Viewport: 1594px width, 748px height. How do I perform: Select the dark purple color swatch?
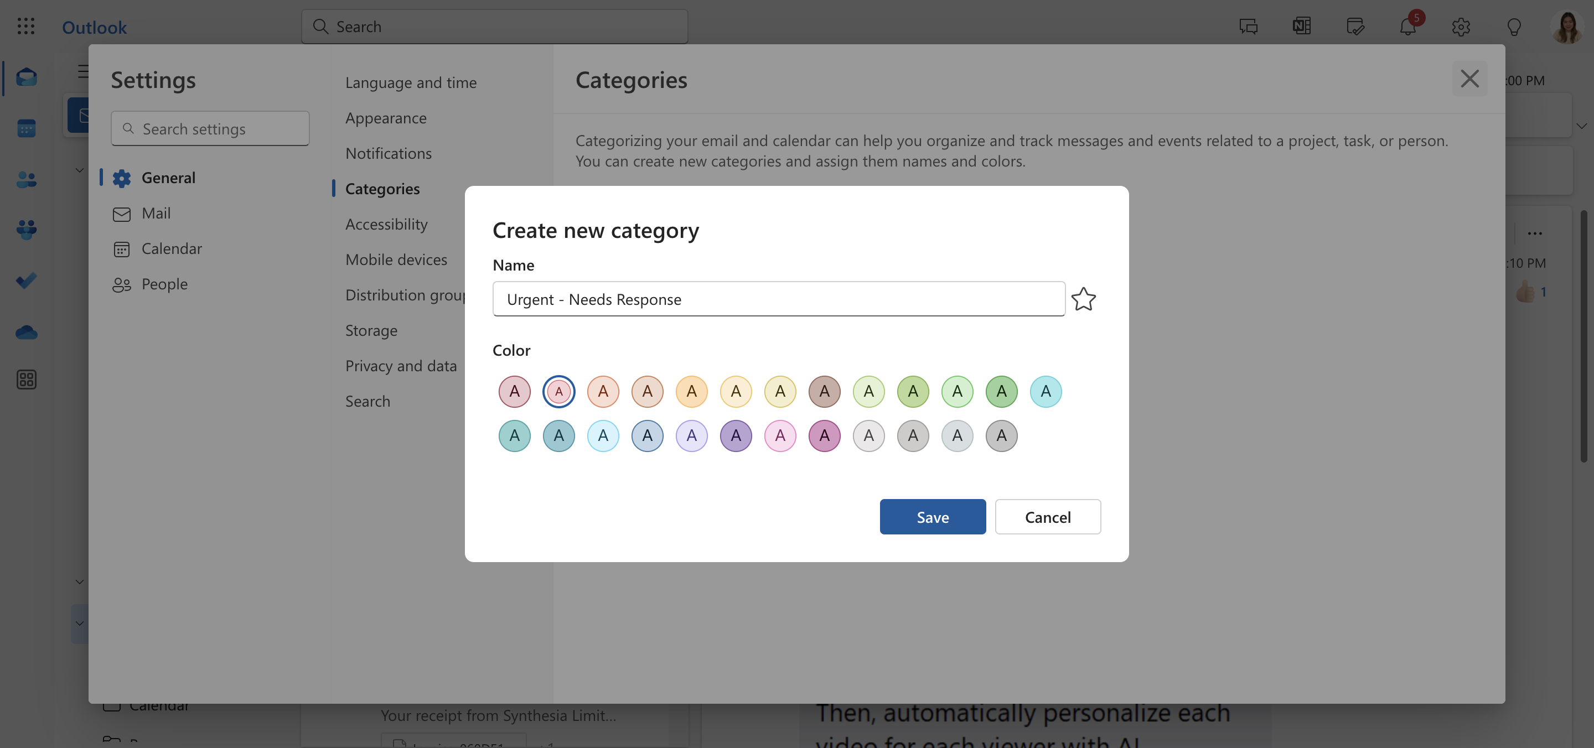pyautogui.click(x=736, y=435)
